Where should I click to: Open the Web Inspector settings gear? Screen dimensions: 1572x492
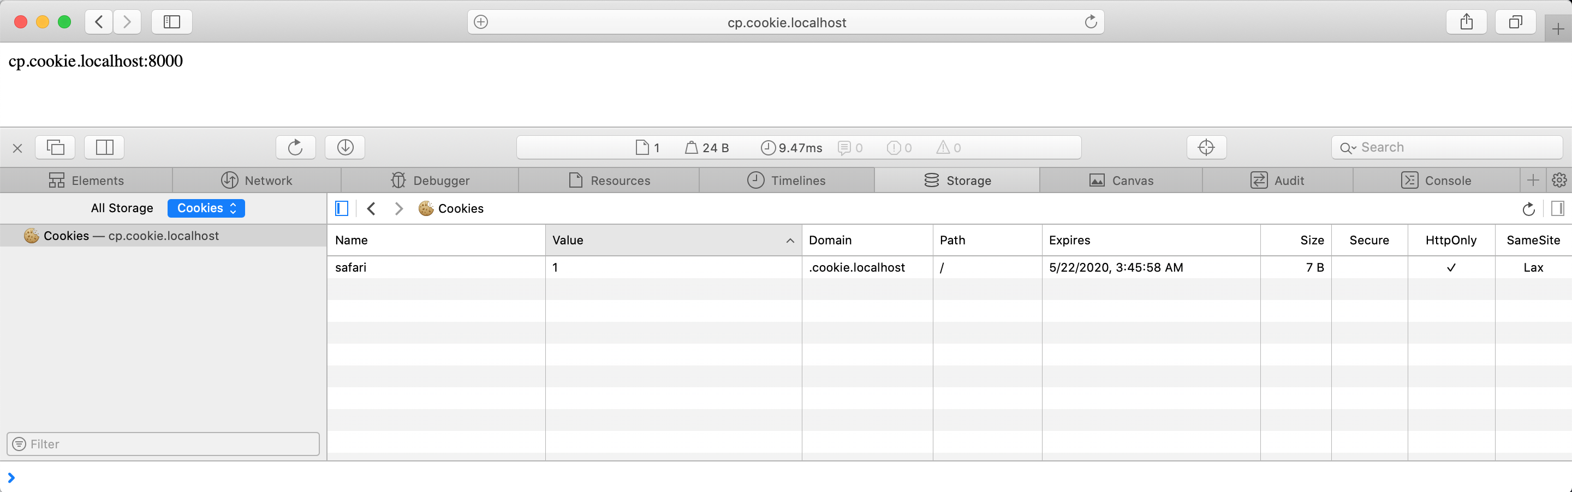(x=1558, y=180)
